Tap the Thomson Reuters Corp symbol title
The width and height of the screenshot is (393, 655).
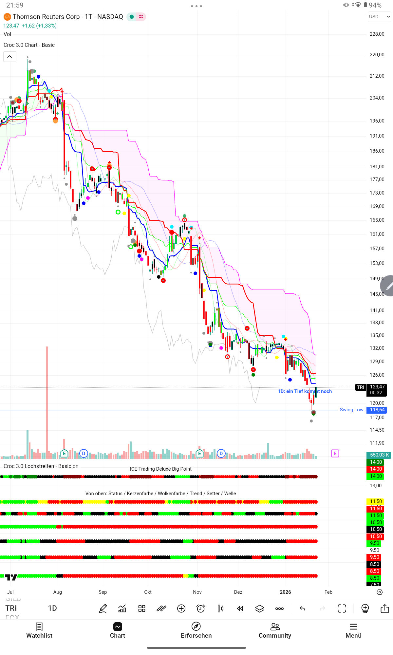click(67, 17)
